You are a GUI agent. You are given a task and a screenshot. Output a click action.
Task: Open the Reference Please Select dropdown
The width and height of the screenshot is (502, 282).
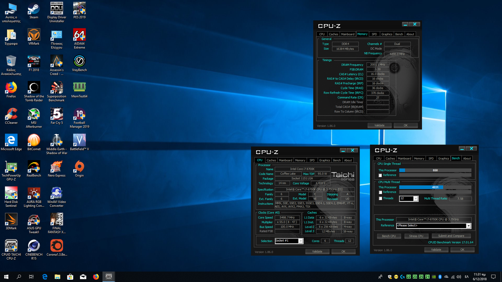coord(433,226)
